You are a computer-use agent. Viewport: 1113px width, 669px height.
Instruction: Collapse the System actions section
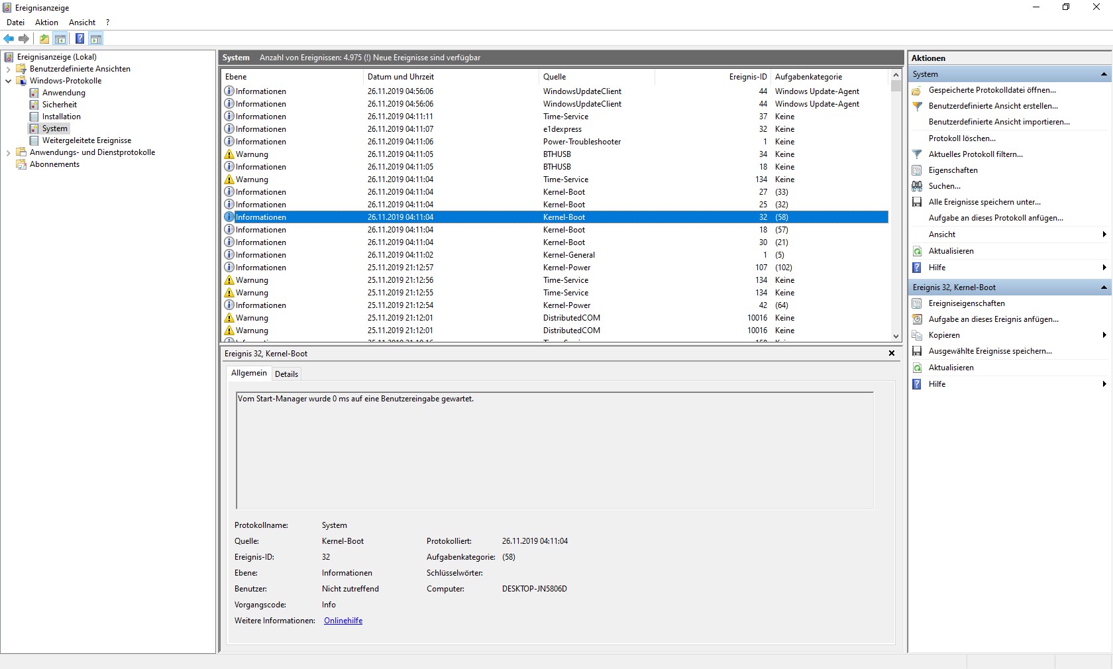pyautogui.click(x=1104, y=74)
